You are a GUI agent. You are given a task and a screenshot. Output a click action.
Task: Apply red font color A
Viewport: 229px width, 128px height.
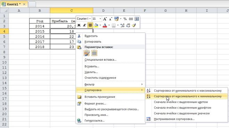105,25
